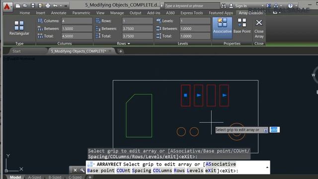This screenshot has width=318, height=179.
Task: Open the Output ribbon tab
Action: point(136,13)
